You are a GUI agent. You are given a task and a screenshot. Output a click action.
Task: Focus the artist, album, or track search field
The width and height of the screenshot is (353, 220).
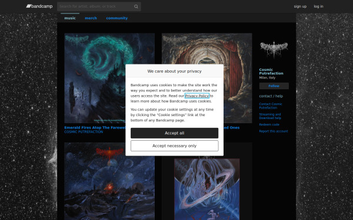pyautogui.click(x=99, y=6)
